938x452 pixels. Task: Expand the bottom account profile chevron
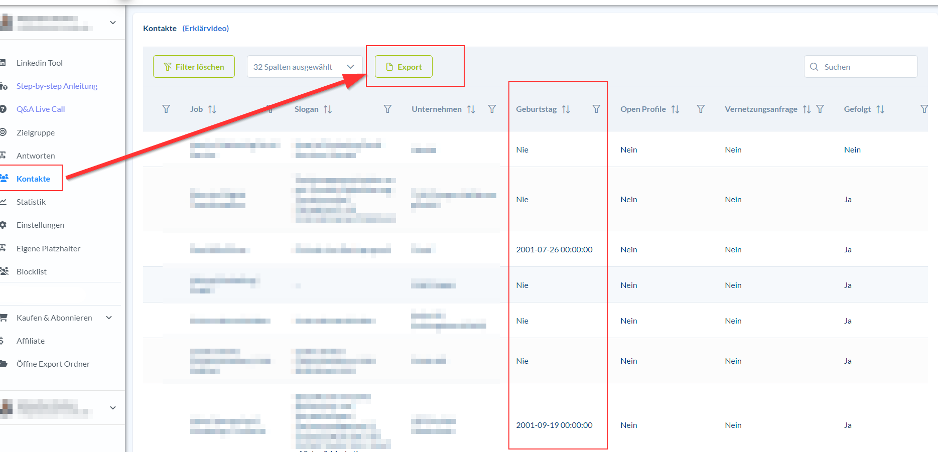tap(113, 408)
